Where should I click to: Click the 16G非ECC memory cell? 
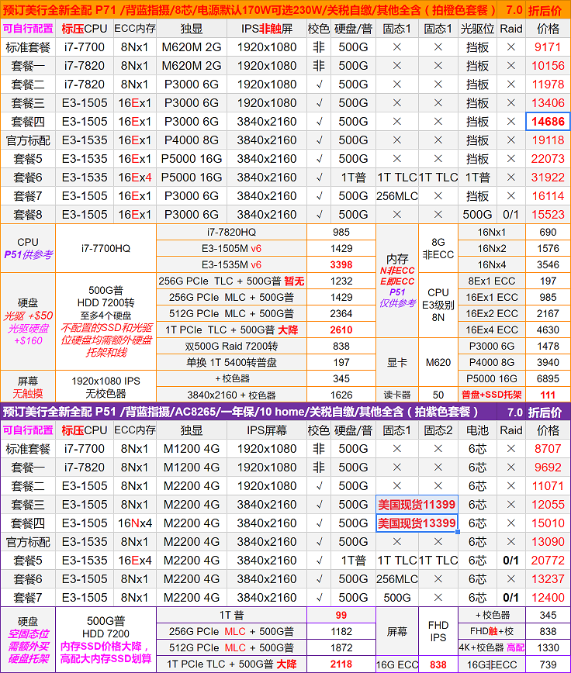coord(492,664)
